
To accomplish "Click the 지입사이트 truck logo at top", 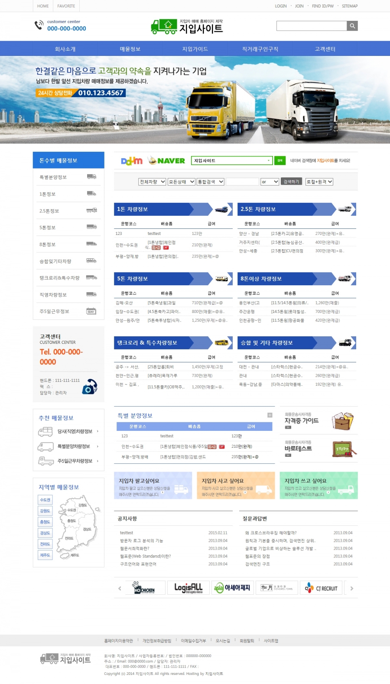I will coord(187,27).
